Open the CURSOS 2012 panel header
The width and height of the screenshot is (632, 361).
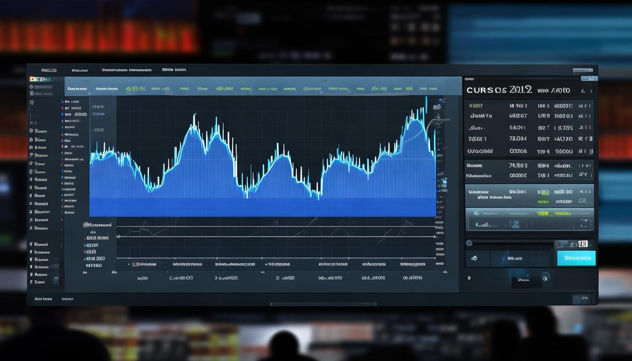point(499,90)
